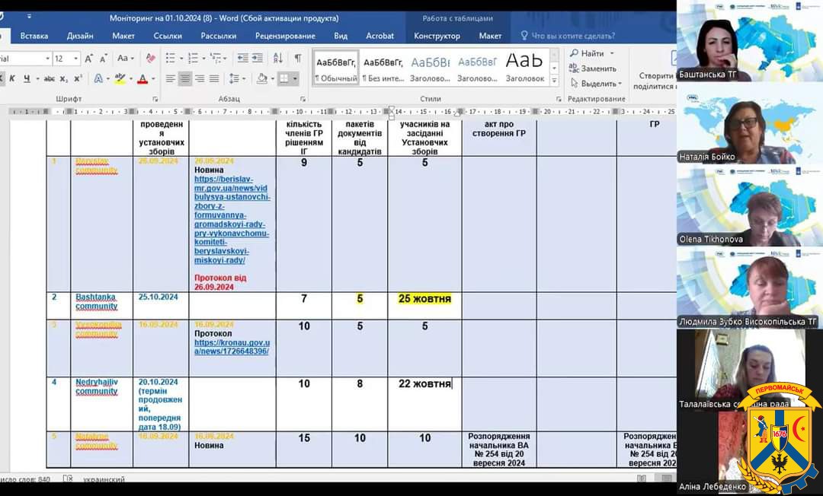Click the Bashtanka community link
The image size is (823, 496).
(x=97, y=302)
